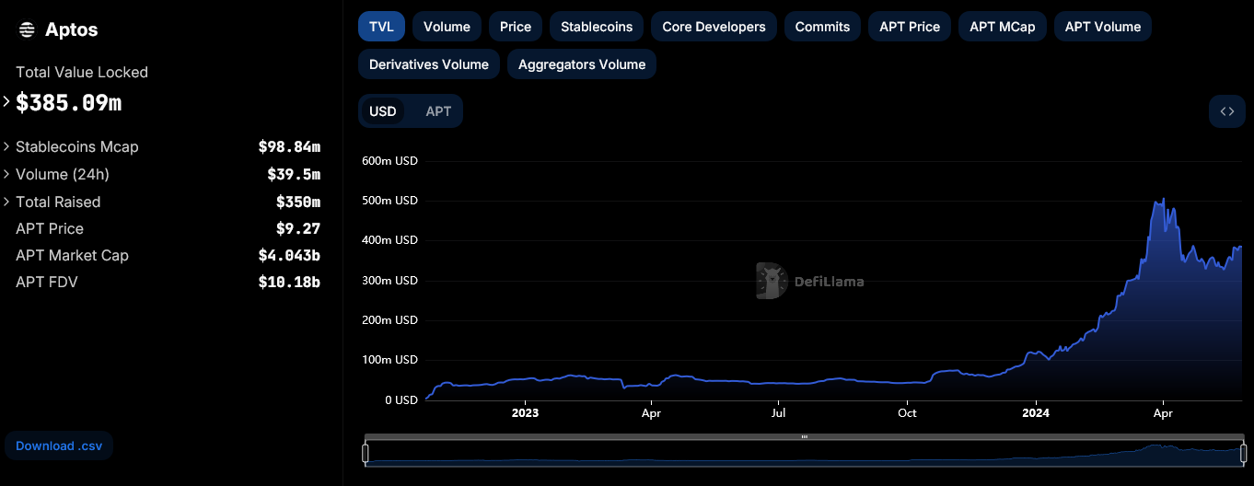Screen dimensions: 1254x486
Task: Enable the Commits chart series
Action: tap(822, 27)
